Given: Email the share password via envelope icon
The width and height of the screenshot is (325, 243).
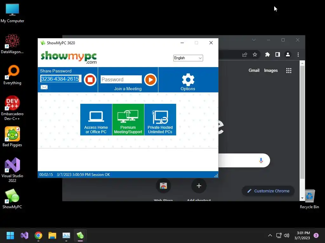Looking at the screenshot, I should 44,87.
